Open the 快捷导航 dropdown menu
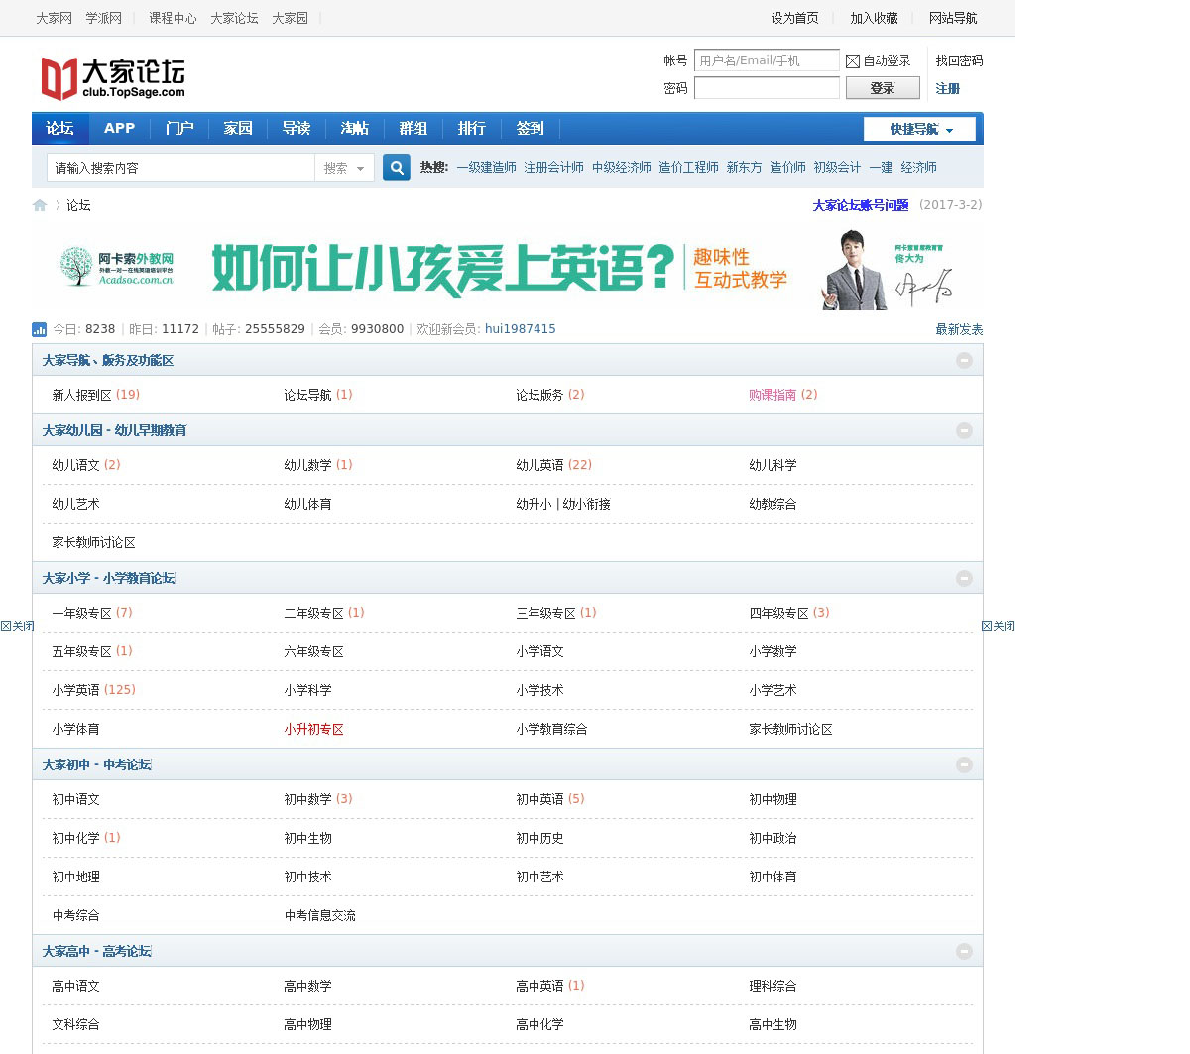Image resolution: width=1190 pixels, height=1054 pixels. click(x=918, y=129)
